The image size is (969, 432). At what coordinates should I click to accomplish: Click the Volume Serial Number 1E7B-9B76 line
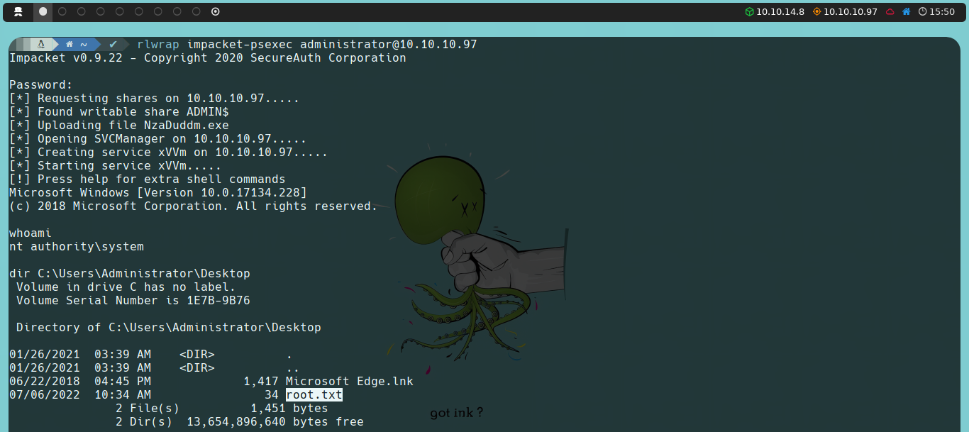[133, 300]
